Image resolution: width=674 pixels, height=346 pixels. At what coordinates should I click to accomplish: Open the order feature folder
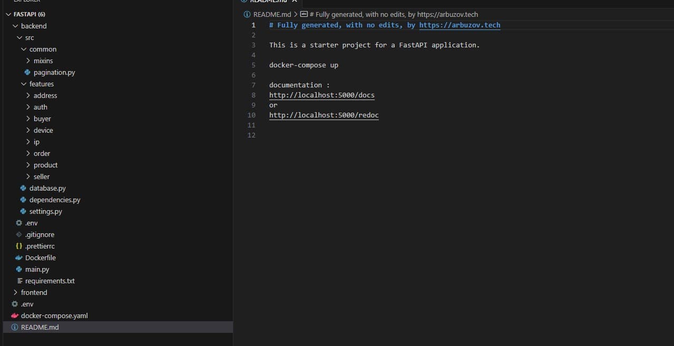(x=42, y=153)
